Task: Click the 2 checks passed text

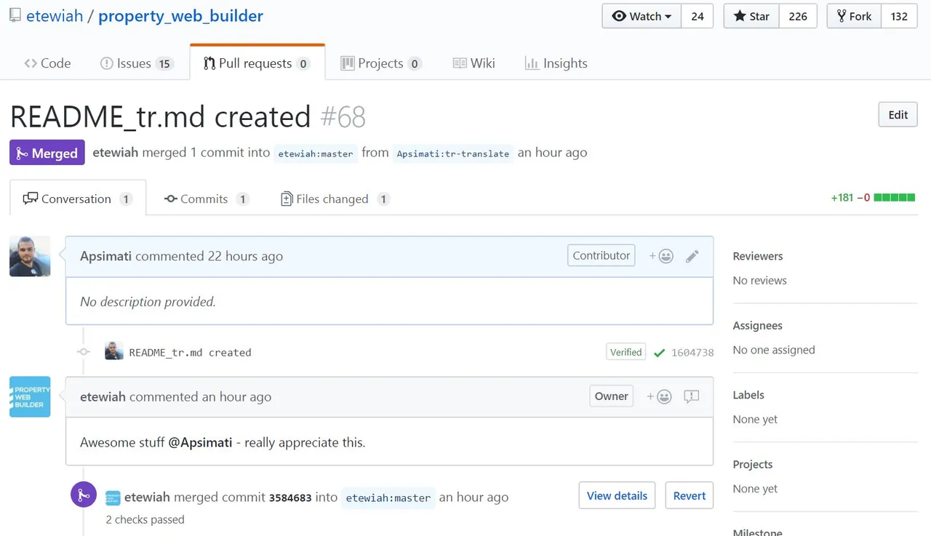Action: point(145,519)
